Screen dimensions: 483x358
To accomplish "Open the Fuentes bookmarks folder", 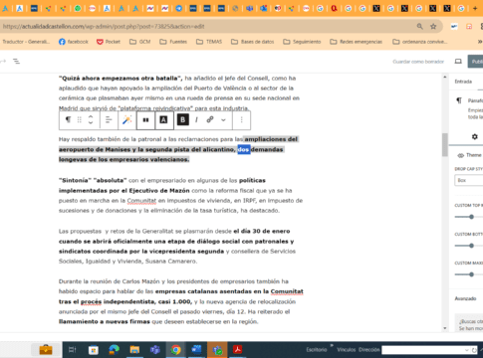I will 173,42.
